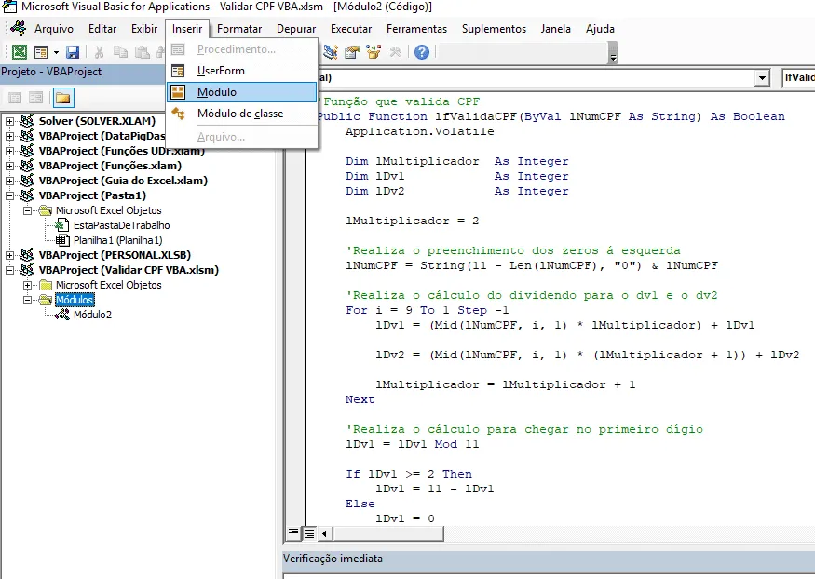Expand Microsoft Excel Objetos under Validar CPF VBA

tap(28, 285)
